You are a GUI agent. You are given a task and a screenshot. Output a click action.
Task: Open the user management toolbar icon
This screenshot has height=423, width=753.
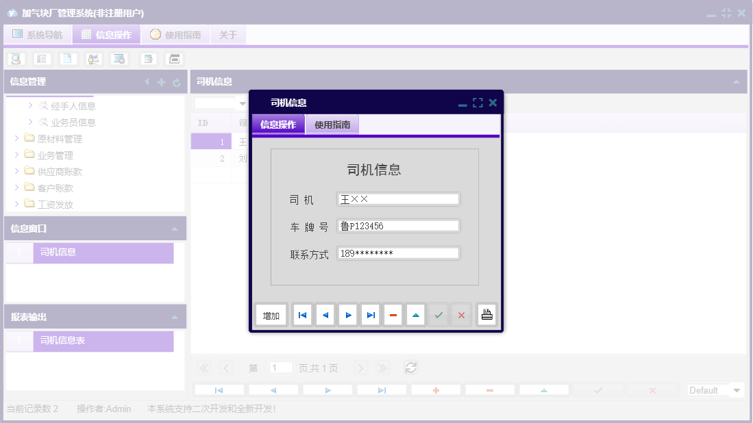tap(93, 59)
